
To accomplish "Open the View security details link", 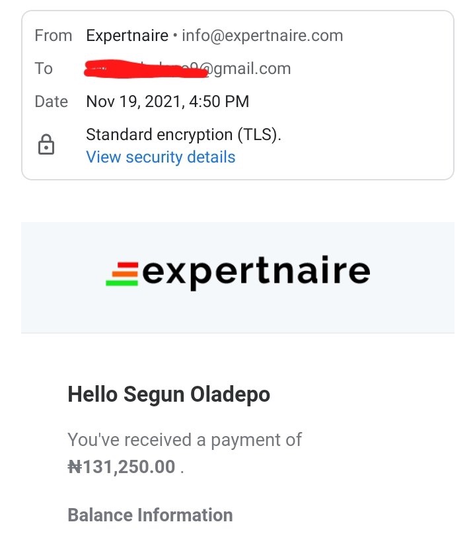I will [x=161, y=157].
